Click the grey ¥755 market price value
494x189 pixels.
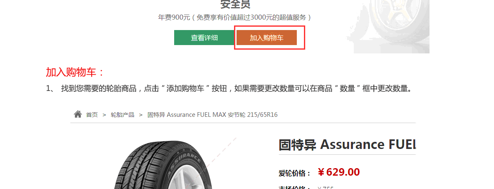click(325, 188)
